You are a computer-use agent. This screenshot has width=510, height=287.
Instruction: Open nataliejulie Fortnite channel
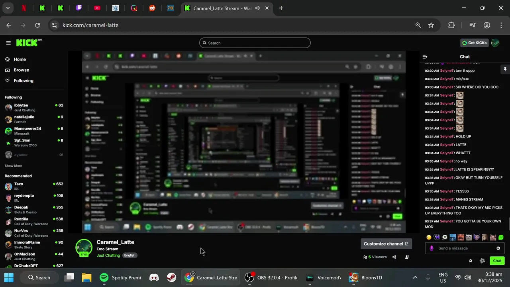coord(34,119)
